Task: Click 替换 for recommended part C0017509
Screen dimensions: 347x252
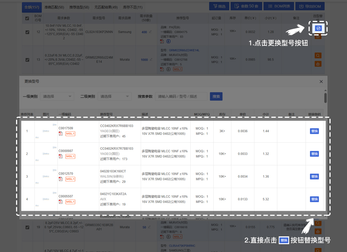Action: 314,131
